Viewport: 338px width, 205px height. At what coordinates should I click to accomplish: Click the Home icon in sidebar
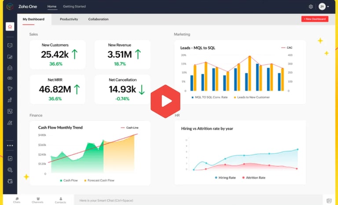tap(10, 26)
